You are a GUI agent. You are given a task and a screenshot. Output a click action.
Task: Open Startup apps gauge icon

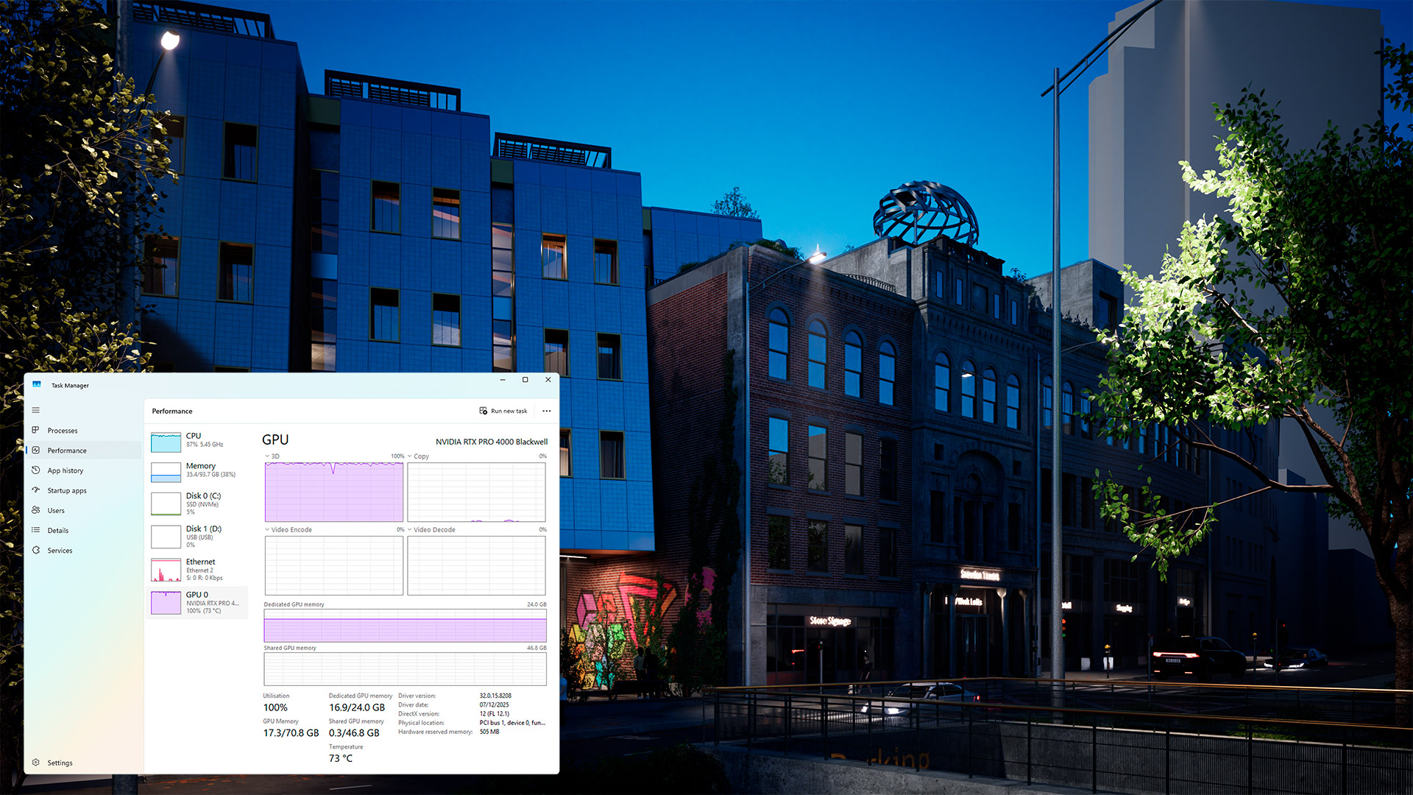coord(35,490)
